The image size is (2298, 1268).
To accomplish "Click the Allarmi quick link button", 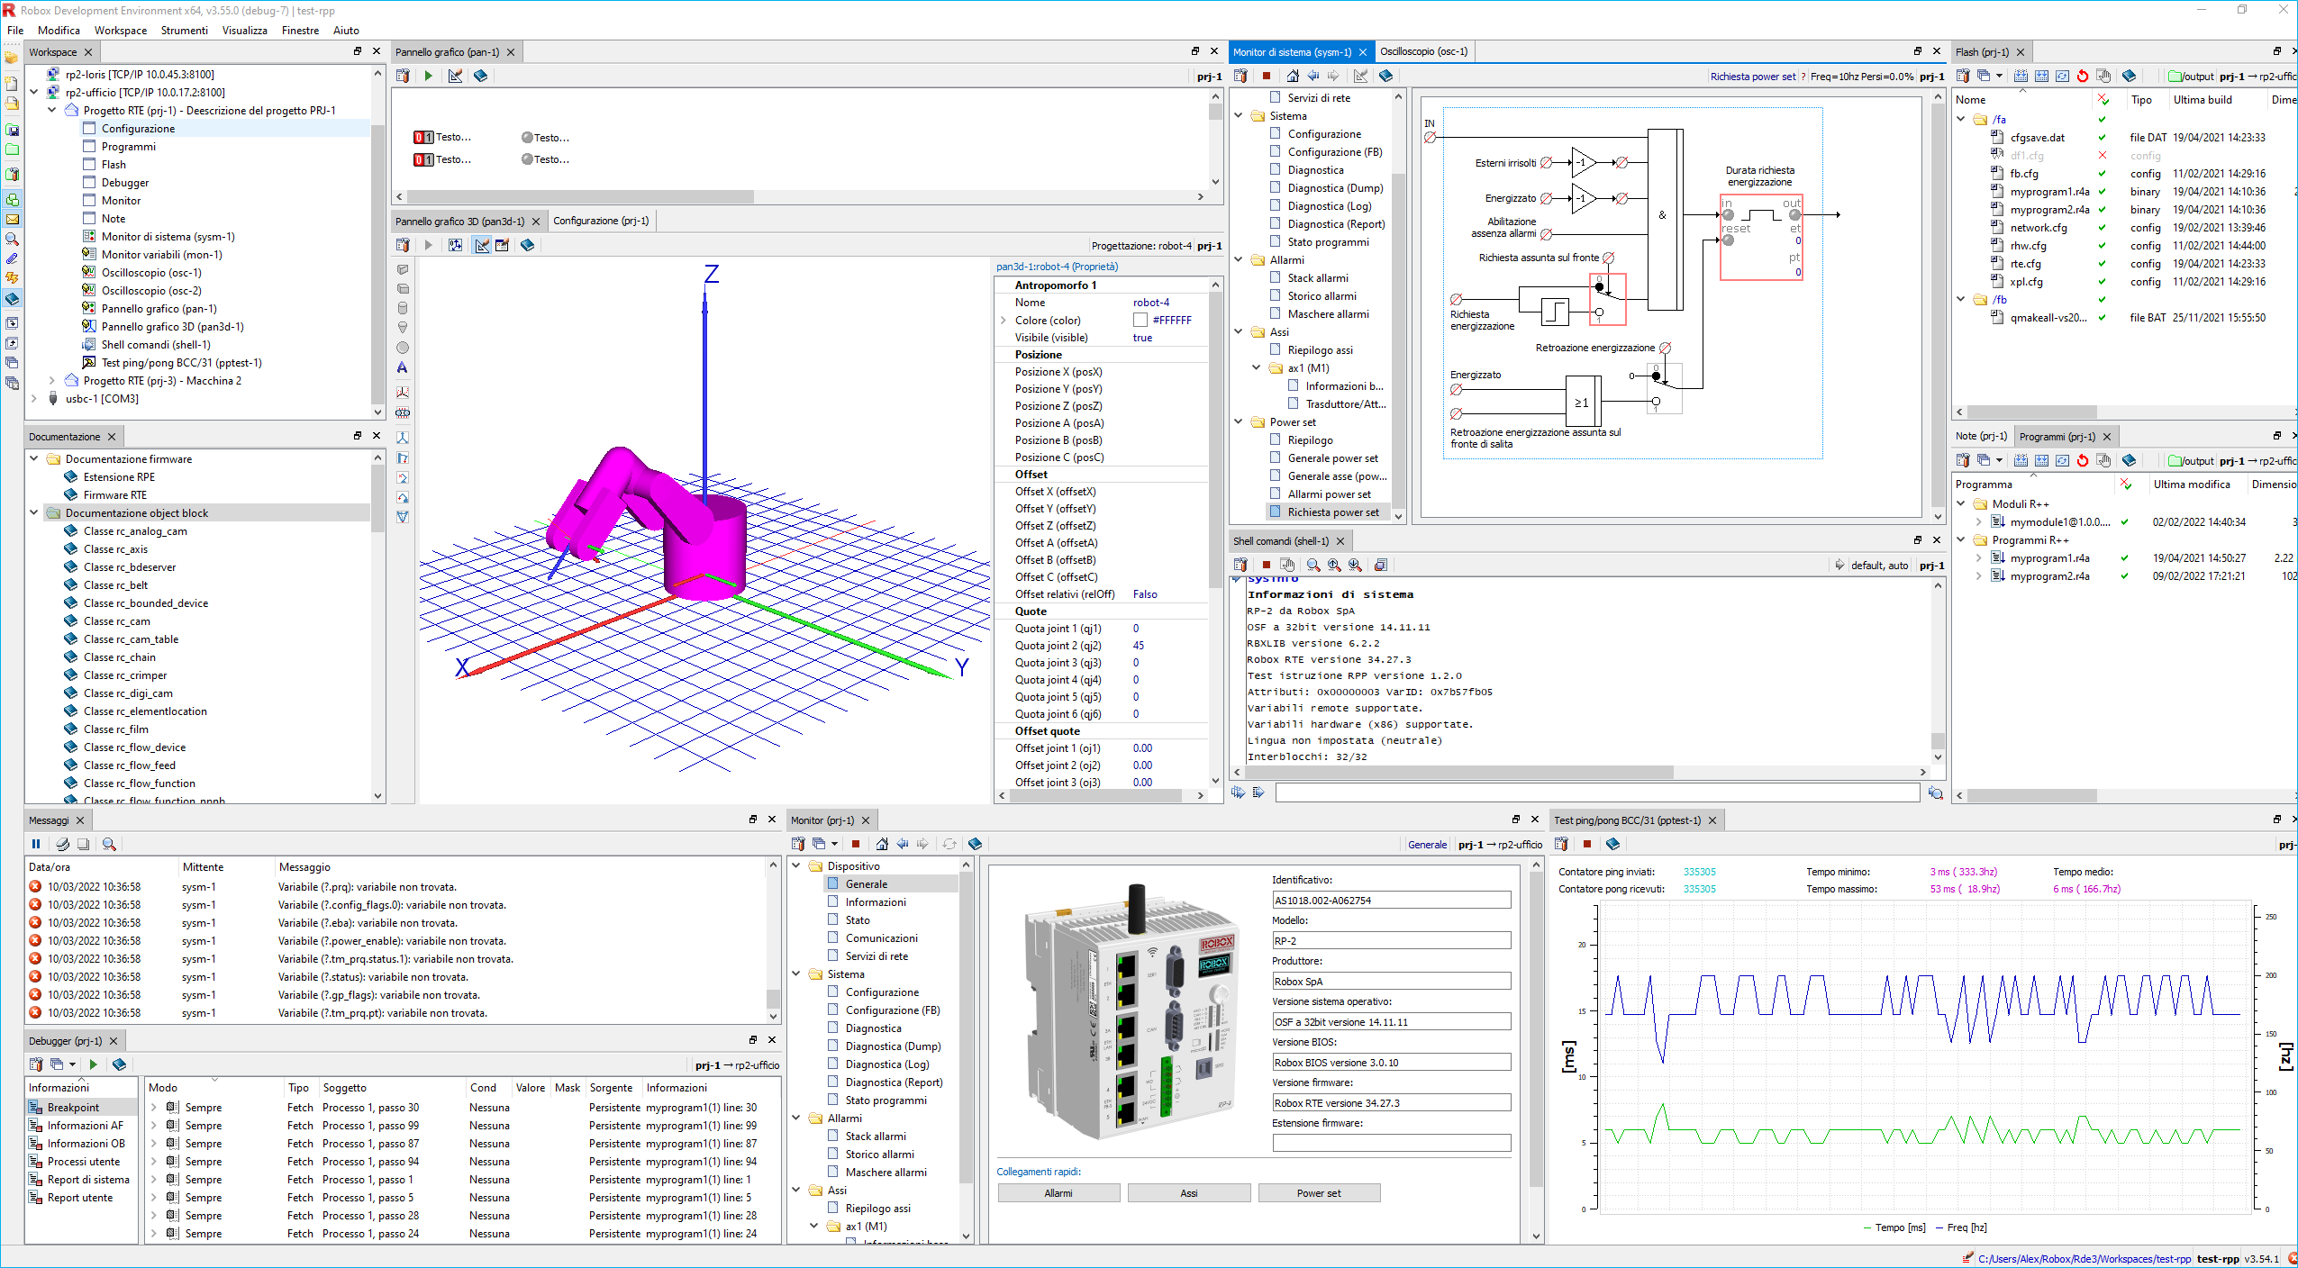I will pyautogui.click(x=1058, y=1193).
